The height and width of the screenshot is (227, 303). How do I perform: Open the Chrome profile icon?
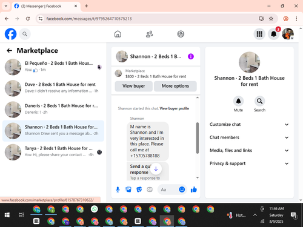click(x=286, y=19)
